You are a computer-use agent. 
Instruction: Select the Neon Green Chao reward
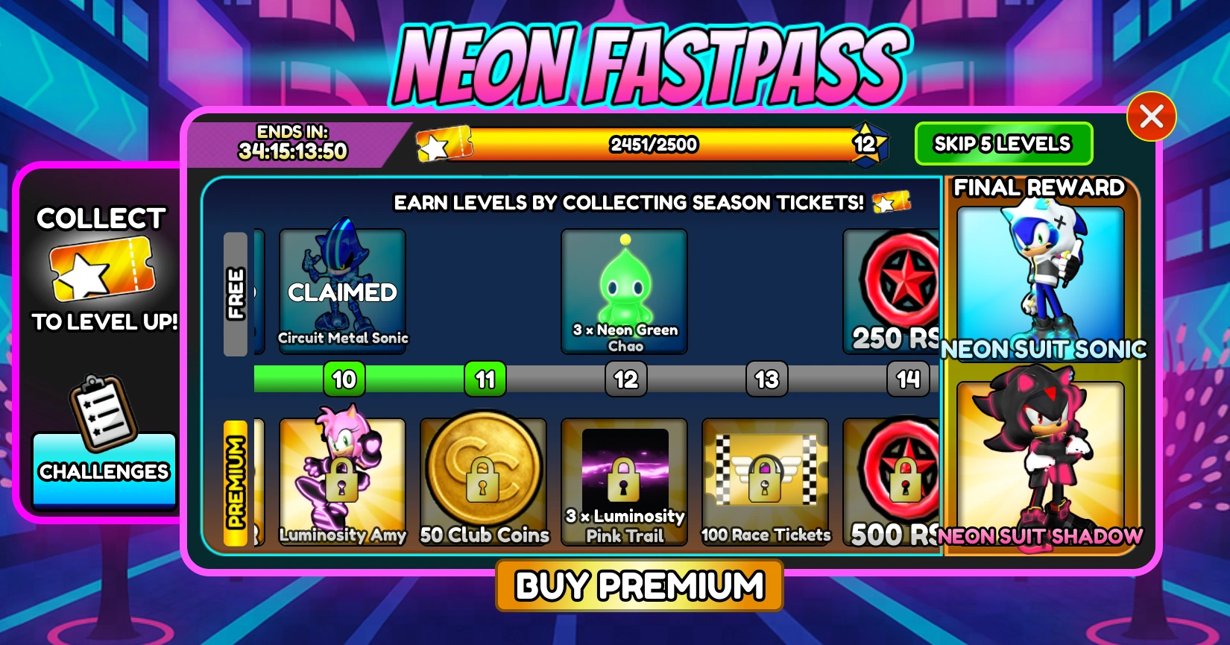tap(625, 291)
